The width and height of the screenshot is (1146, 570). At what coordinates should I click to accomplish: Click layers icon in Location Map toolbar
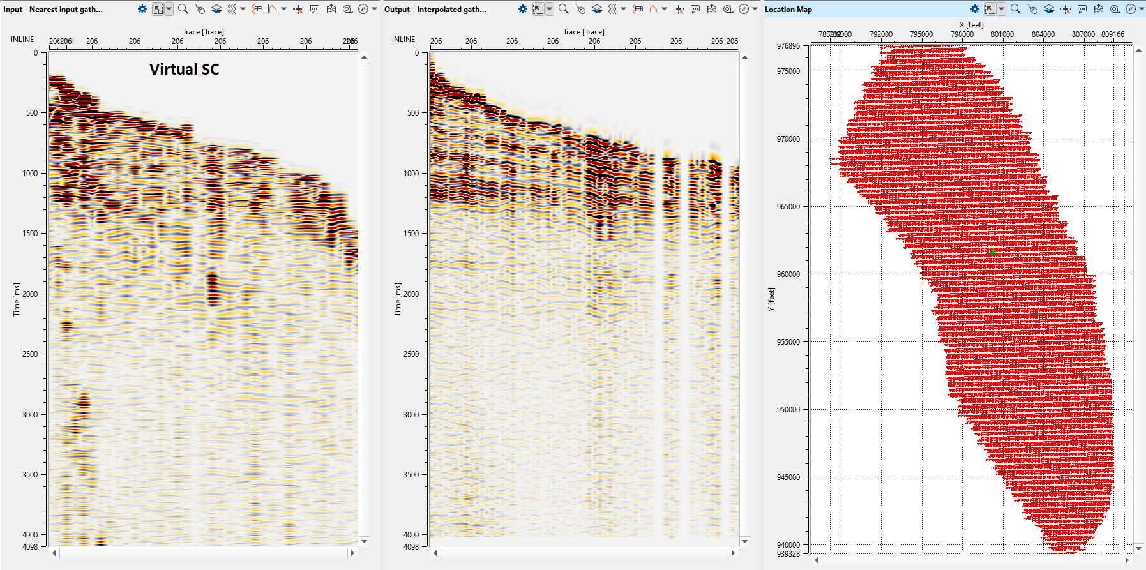click(x=1049, y=9)
